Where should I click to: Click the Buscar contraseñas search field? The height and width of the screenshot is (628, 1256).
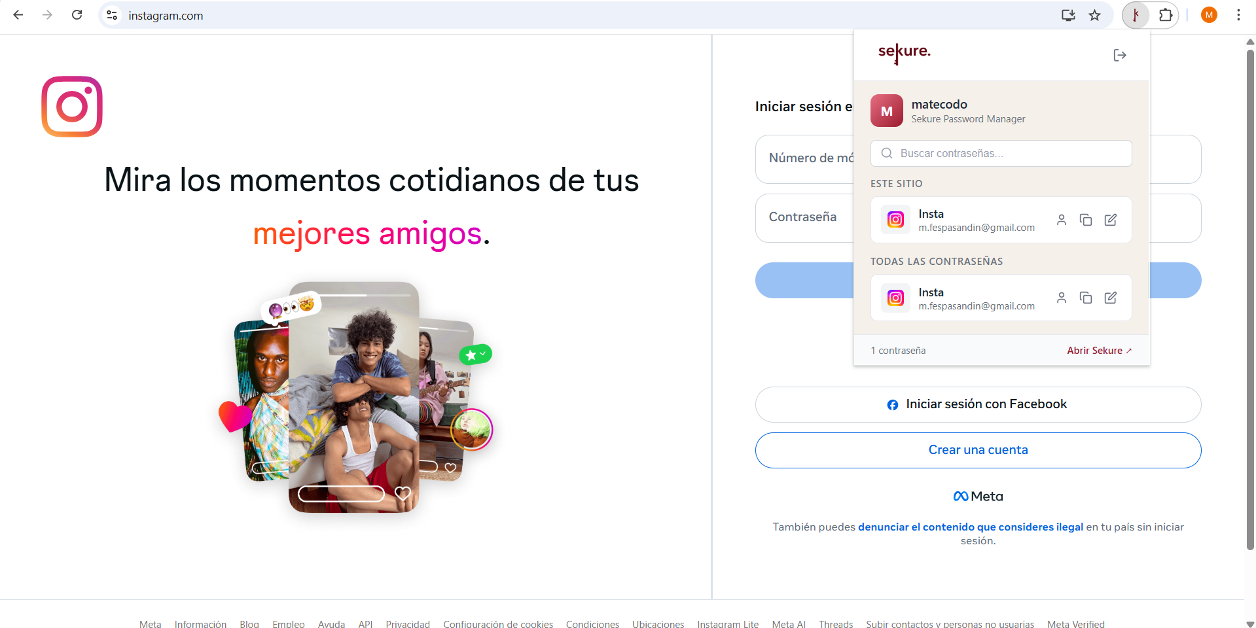pyautogui.click(x=1001, y=153)
